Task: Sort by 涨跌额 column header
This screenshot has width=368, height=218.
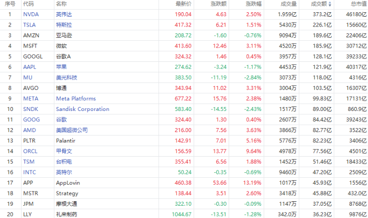Action: [x=218, y=4]
